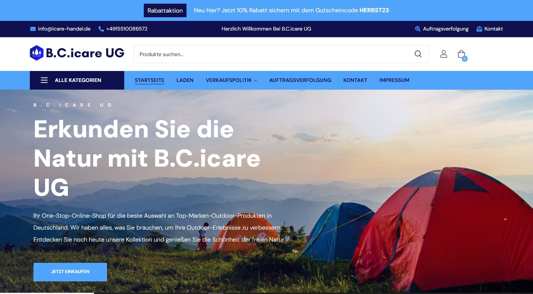Screen dimensions: 533x294
Task: Click the Jetzt Einkaufen button
Action: click(x=70, y=272)
